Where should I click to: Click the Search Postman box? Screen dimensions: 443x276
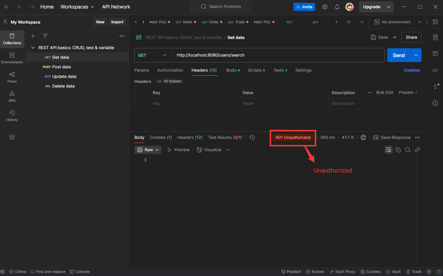click(x=221, y=7)
